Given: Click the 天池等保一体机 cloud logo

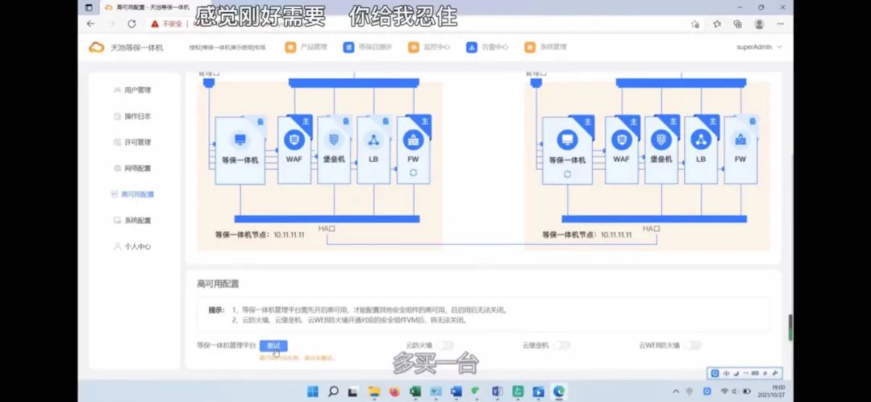Looking at the screenshot, I should point(97,47).
